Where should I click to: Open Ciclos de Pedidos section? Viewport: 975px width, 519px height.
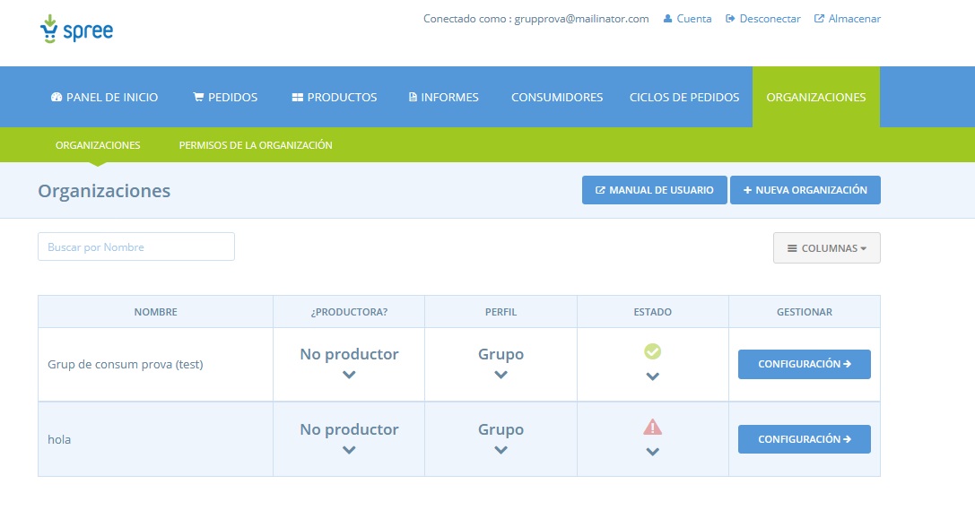684,97
